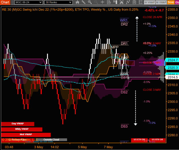Click the 7 May time axis label

pyautogui.click(x=108, y=147)
